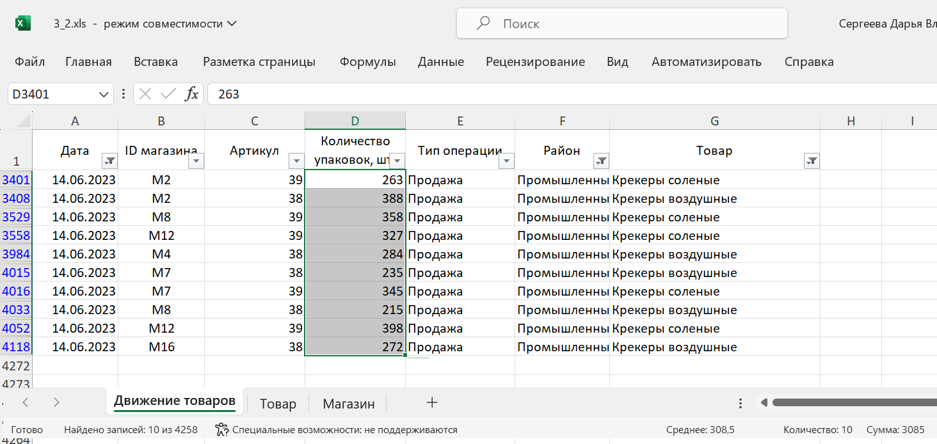Click the date cell in row 3558

75,235
